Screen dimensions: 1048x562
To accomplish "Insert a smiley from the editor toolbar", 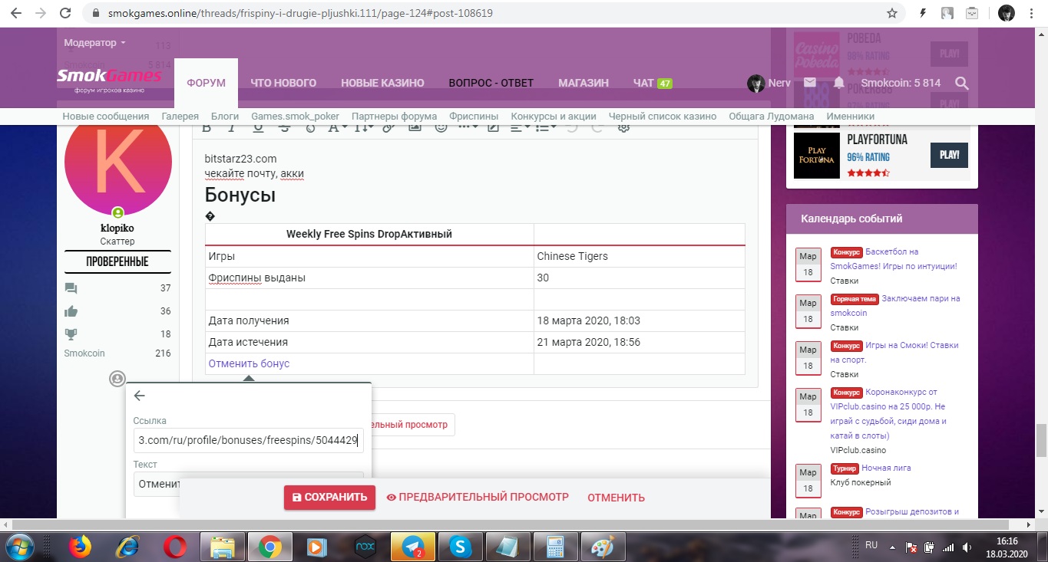I will [x=441, y=127].
